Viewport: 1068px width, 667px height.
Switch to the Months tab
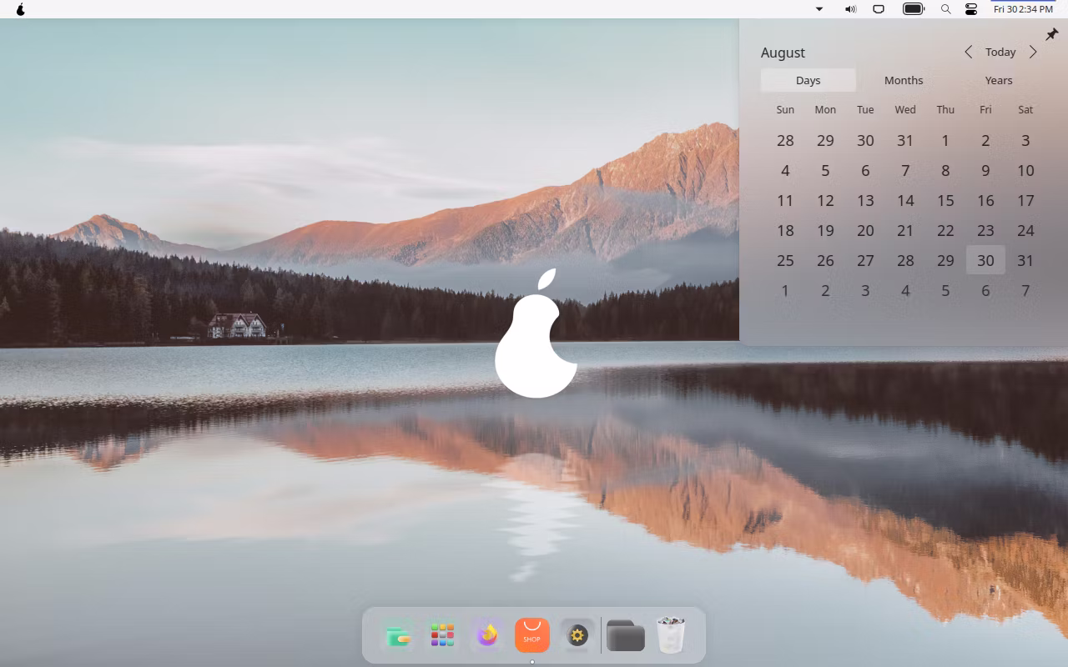click(904, 80)
